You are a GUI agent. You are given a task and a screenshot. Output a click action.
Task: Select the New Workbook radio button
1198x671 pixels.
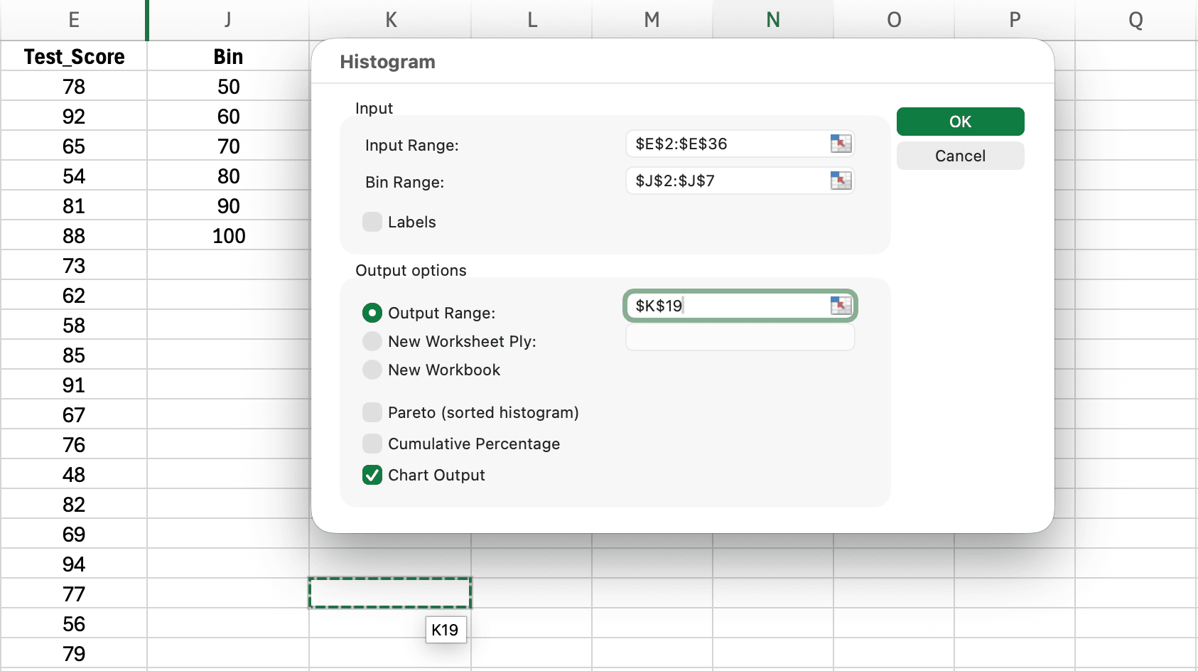(x=372, y=370)
